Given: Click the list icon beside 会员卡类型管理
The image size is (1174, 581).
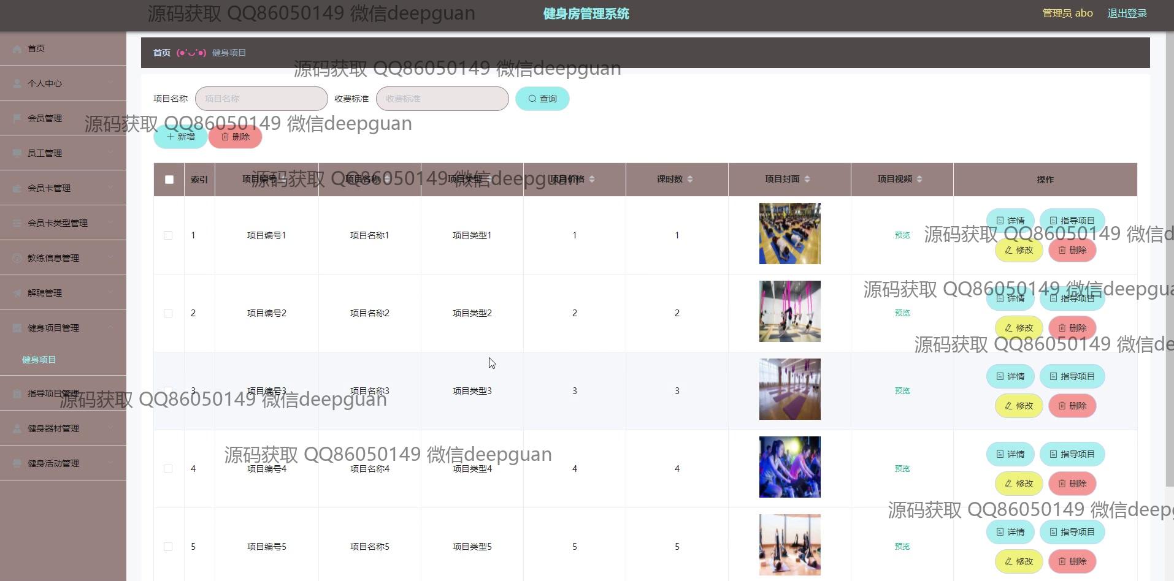Looking at the screenshot, I should [17, 223].
